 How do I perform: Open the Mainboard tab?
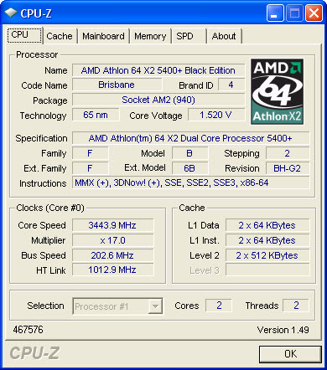103,36
